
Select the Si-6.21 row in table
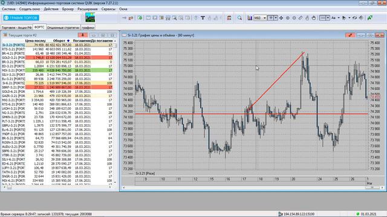click(x=57, y=83)
